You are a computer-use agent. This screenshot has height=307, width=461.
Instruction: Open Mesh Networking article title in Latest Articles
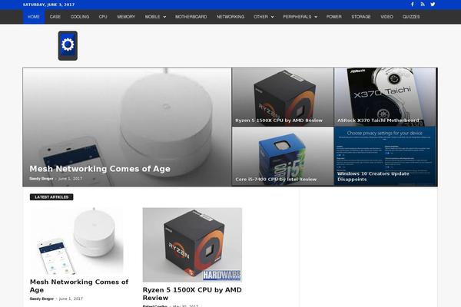coord(79,286)
